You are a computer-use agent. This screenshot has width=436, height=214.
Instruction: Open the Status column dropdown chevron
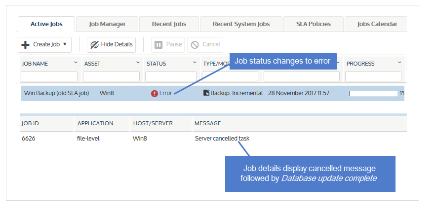pyautogui.click(x=195, y=63)
